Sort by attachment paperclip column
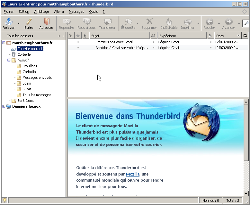The image size is (250, 205). click(x=85, y=36)
